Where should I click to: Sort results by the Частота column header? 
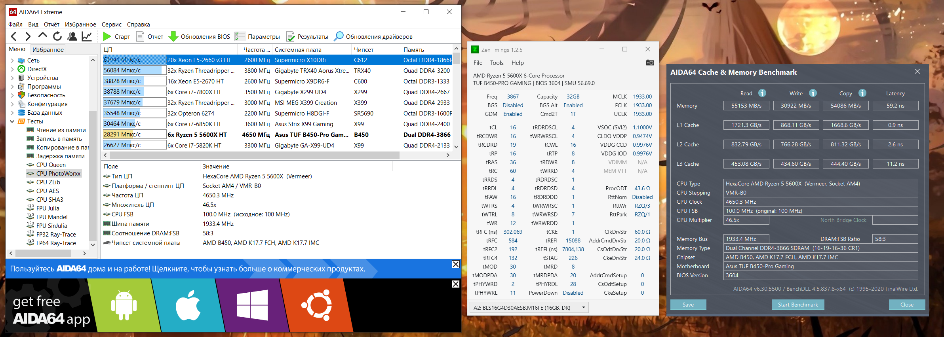click(256, 50)
